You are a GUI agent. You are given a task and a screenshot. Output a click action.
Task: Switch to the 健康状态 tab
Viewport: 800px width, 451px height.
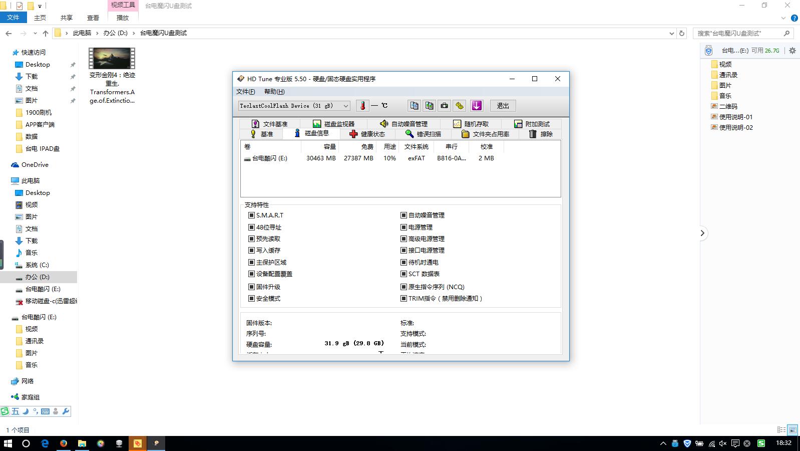pyautogui.click(x=367, y=134)
